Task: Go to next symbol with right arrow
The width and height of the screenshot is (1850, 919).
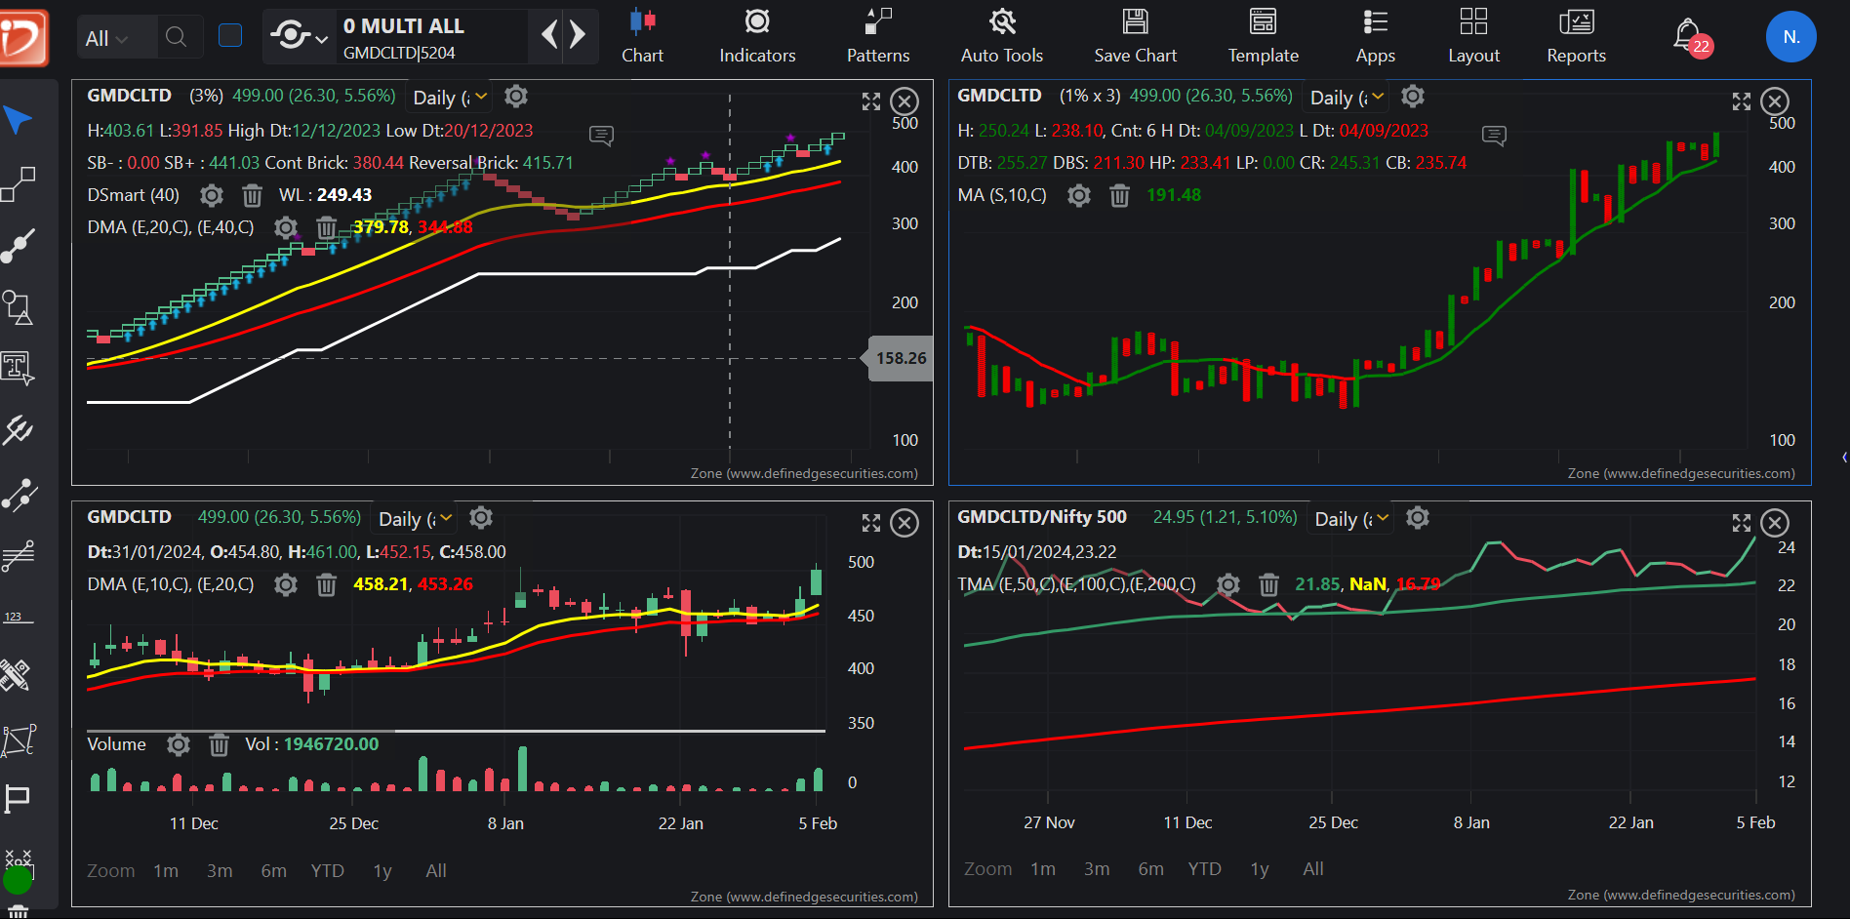Action: [x=578, y=36]
